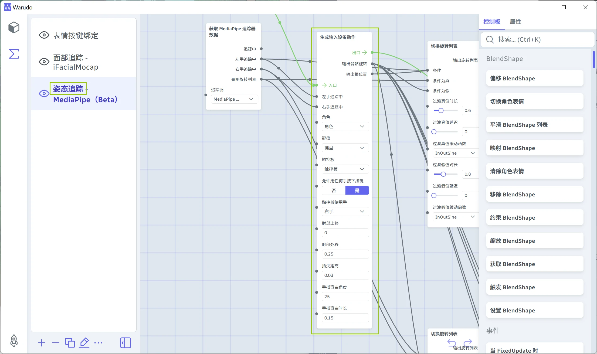Open the 角色 dropdown
Viewport: 597px width, 354px height.
[x=345, y=127]
